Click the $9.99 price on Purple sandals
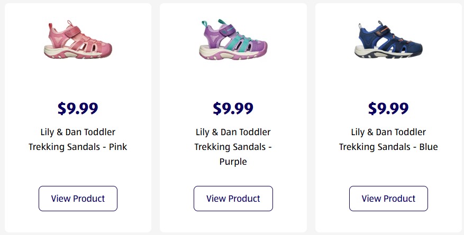 [x=233, y=108]
